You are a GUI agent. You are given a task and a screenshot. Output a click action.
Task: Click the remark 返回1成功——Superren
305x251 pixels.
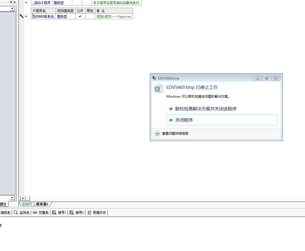pyautogui.click(x=114, y=16)
